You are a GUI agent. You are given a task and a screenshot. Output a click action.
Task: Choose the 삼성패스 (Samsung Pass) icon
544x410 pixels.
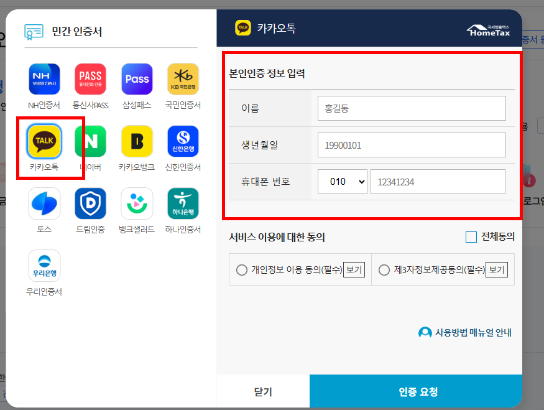coord(137,78)
